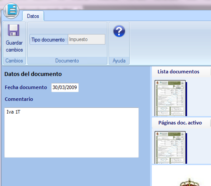Click the Tipo documento label
The image size is (211, 186).
pos(48,40)
